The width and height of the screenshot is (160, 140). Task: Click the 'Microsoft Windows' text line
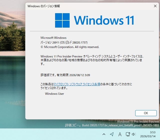coord(54,38)
